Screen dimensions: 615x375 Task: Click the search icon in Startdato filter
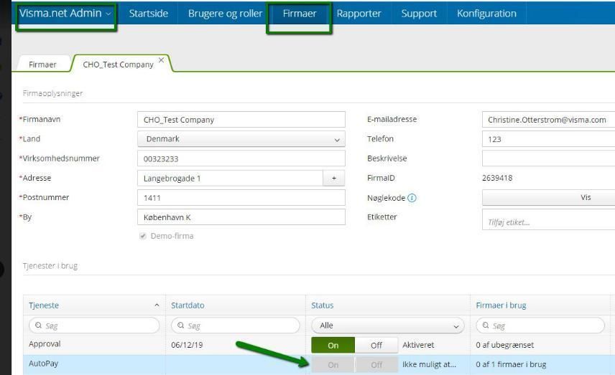coord(181,326)
